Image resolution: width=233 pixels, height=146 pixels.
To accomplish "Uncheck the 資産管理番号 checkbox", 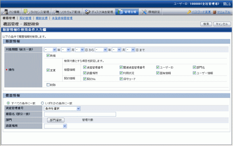I will 85,67.
